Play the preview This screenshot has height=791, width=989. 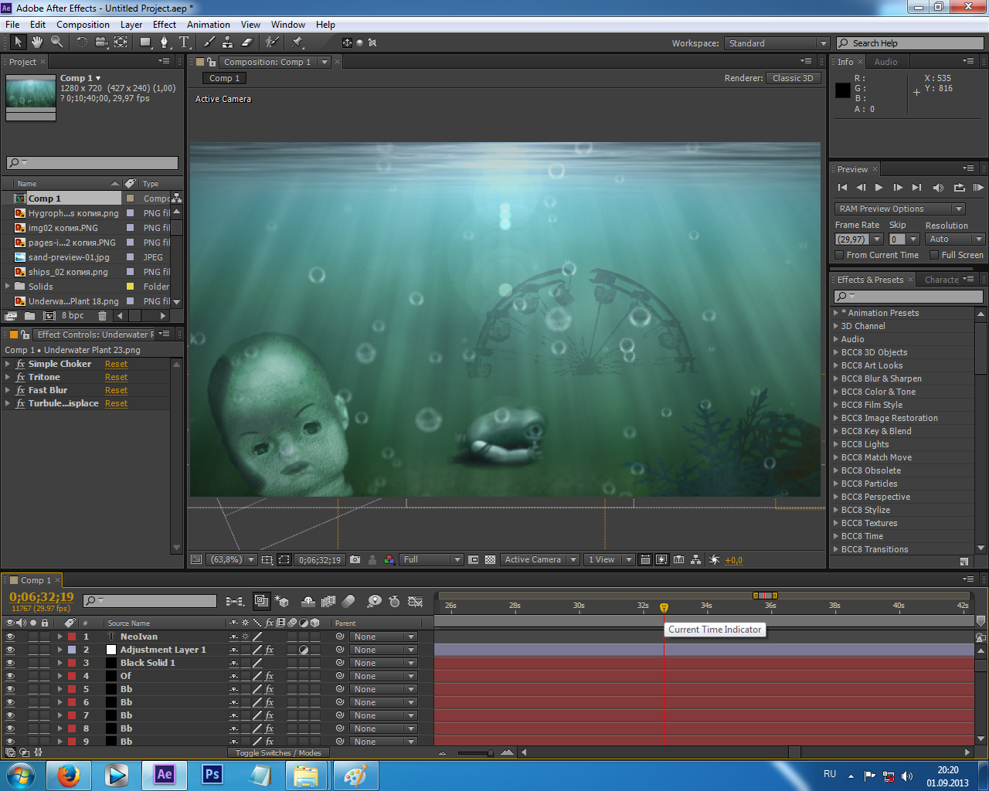click(x=879, y=187)
